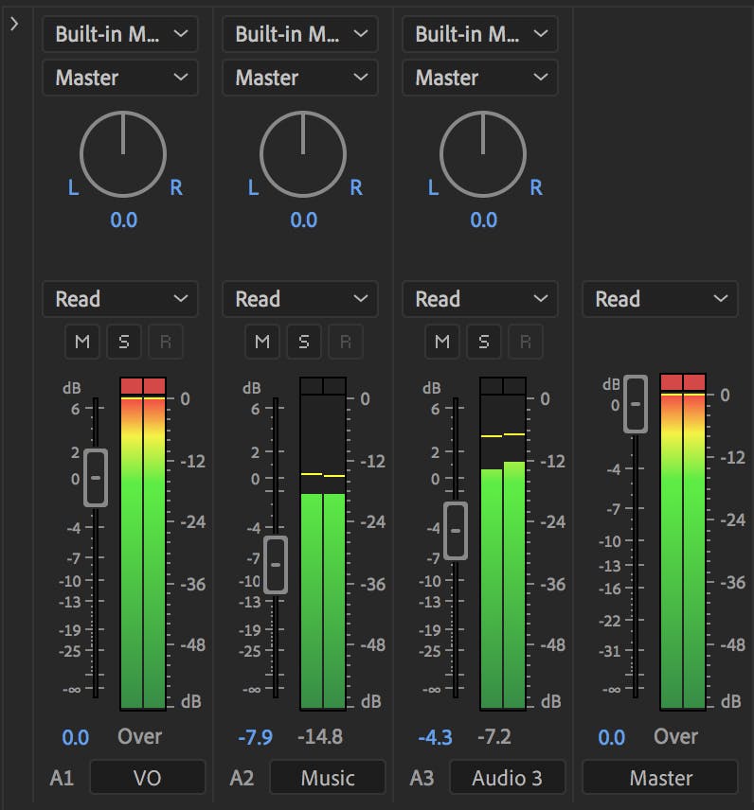Click the Music track pan knob

point(303,154)
